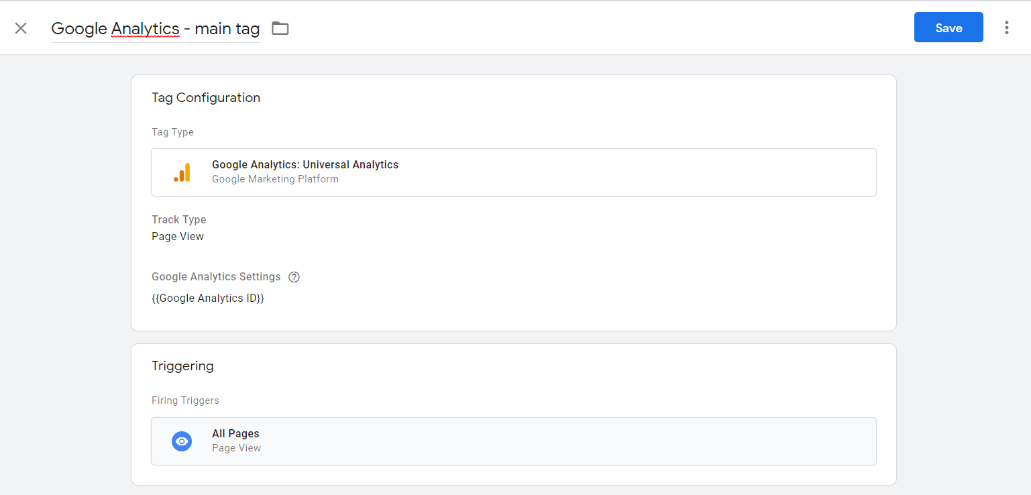
Task: Click the Page View track type text
Action: tap(177, 236)
